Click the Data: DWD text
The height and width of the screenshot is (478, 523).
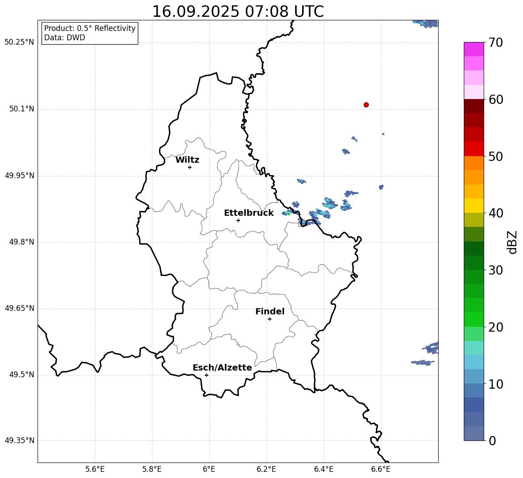tap(64, 38)
